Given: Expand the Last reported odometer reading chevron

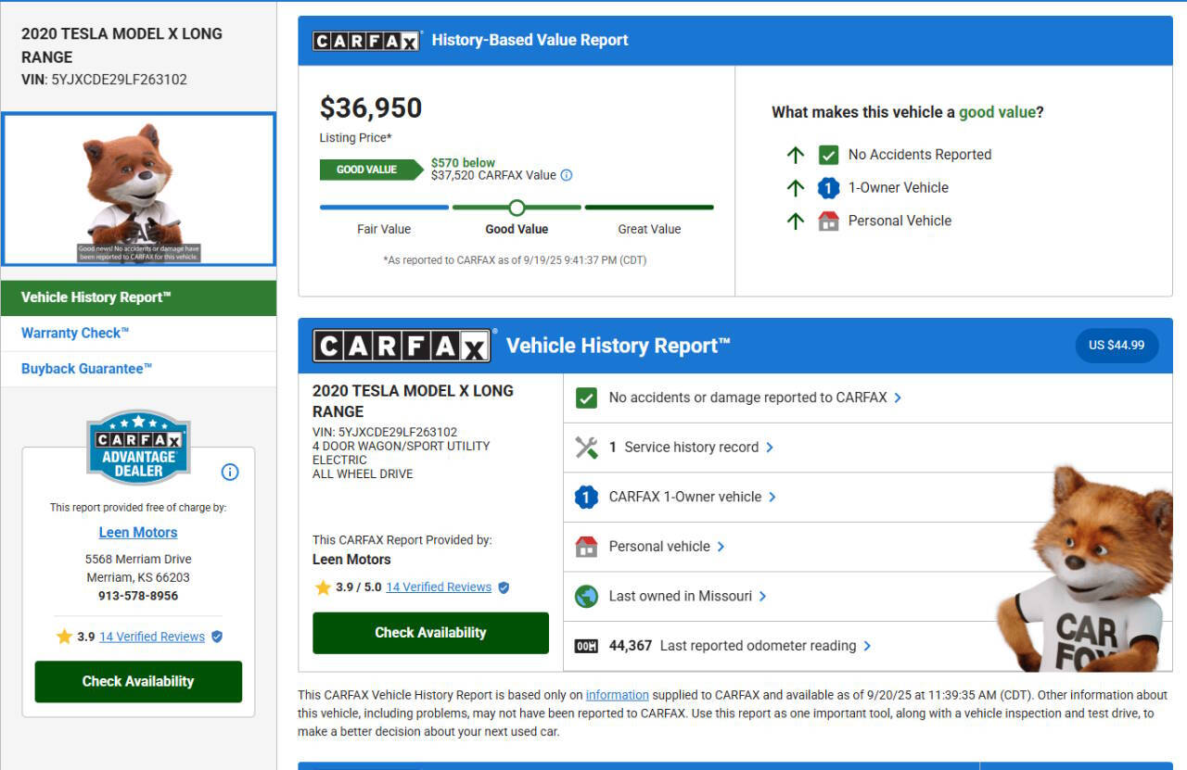Looking at the screenshot, I should pyautogui.click(x=867, y=646).
